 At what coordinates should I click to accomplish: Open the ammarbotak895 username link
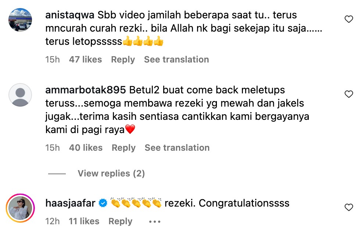click(x=86, y=90)
